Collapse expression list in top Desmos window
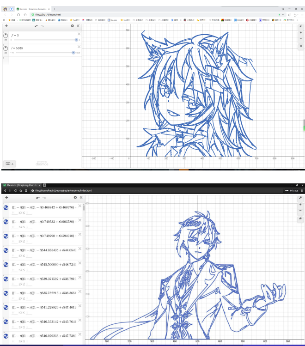 [x=78, y=26]
